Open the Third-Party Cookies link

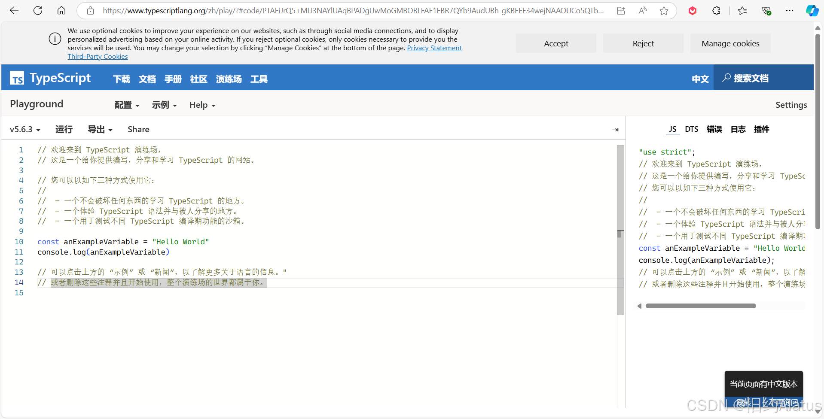coord(98,57)
